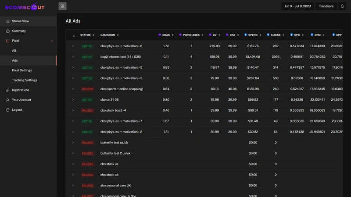The image size is (351, 197).
Task: Expand row cbo (phys. ex. + motivation) -5
Action: pos(73,67)
